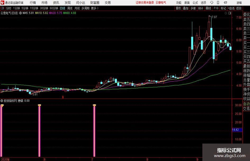Expand the round dropdown beside 云意电气(日线)
This screenshot has width=250, height=161.
20,13
